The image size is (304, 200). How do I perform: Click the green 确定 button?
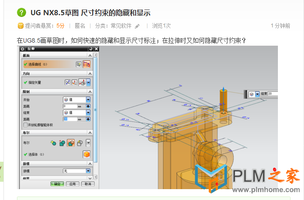[57, 184]
